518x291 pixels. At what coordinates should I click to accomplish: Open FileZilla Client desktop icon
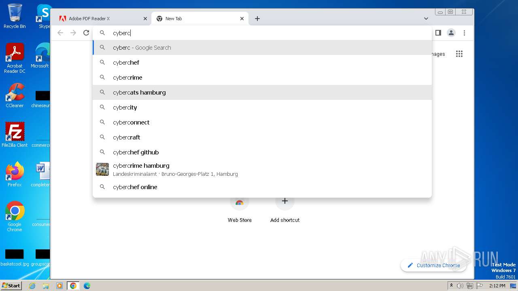pyautogui.click(x=15, y=135)
